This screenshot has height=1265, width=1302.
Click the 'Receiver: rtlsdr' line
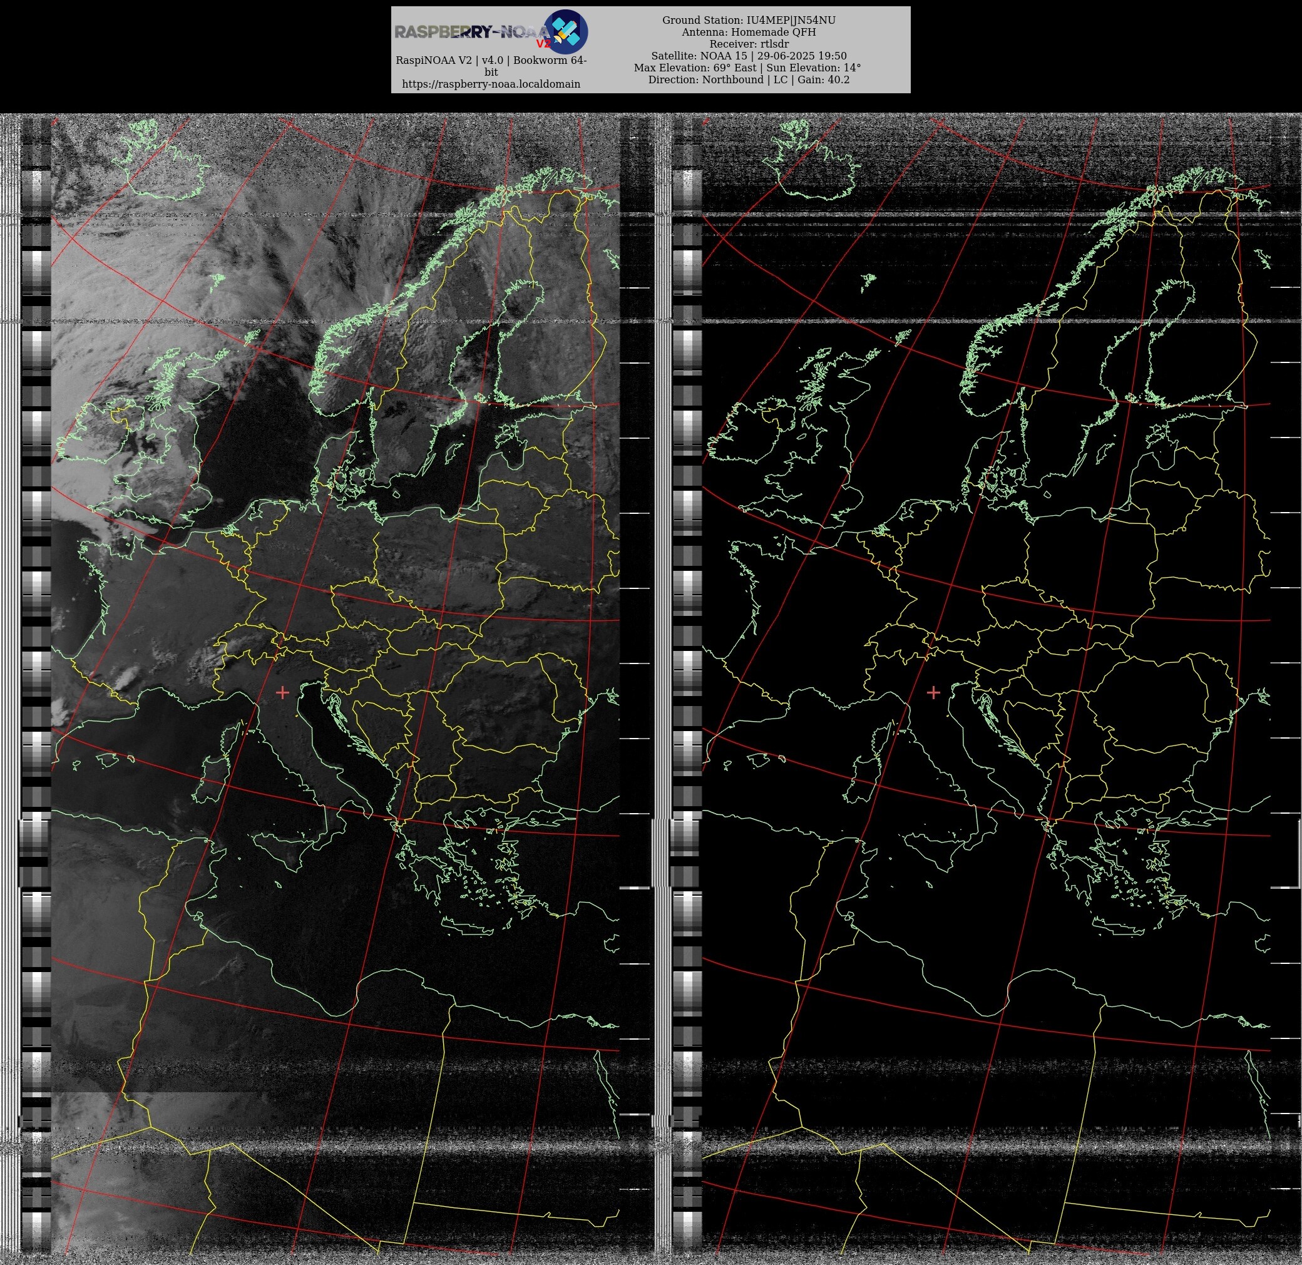[x=749, y=44]
